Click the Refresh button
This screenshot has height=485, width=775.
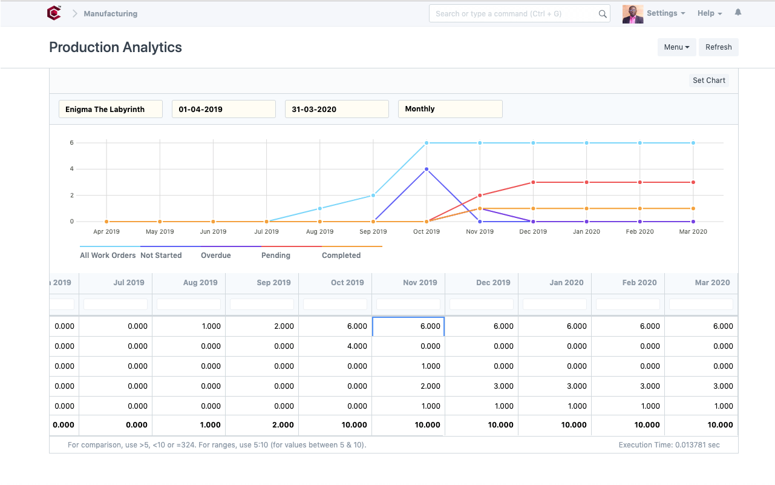718,47
